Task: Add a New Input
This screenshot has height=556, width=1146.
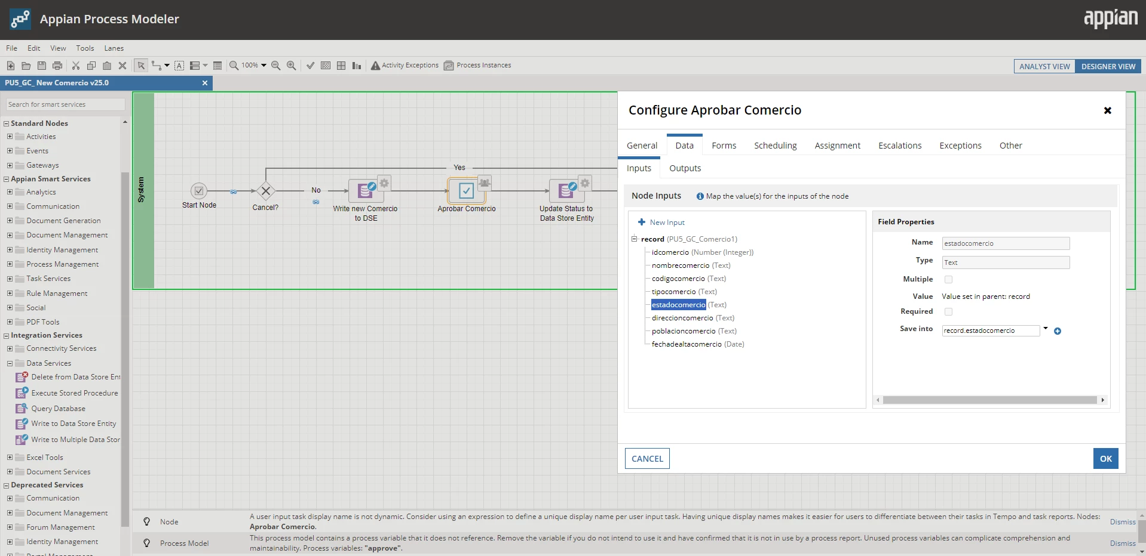Action: [x=661, y=223]
